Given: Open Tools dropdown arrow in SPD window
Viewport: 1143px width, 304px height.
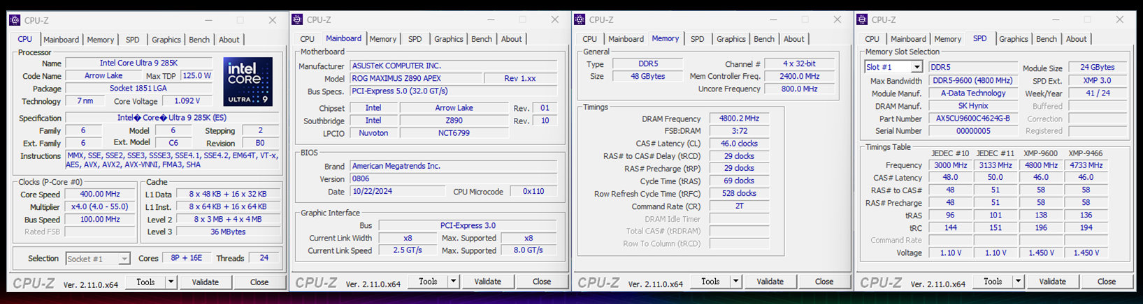Looking at the screenshot, I should 1018,282.
